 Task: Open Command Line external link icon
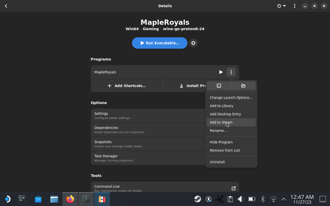click(234, 188)
